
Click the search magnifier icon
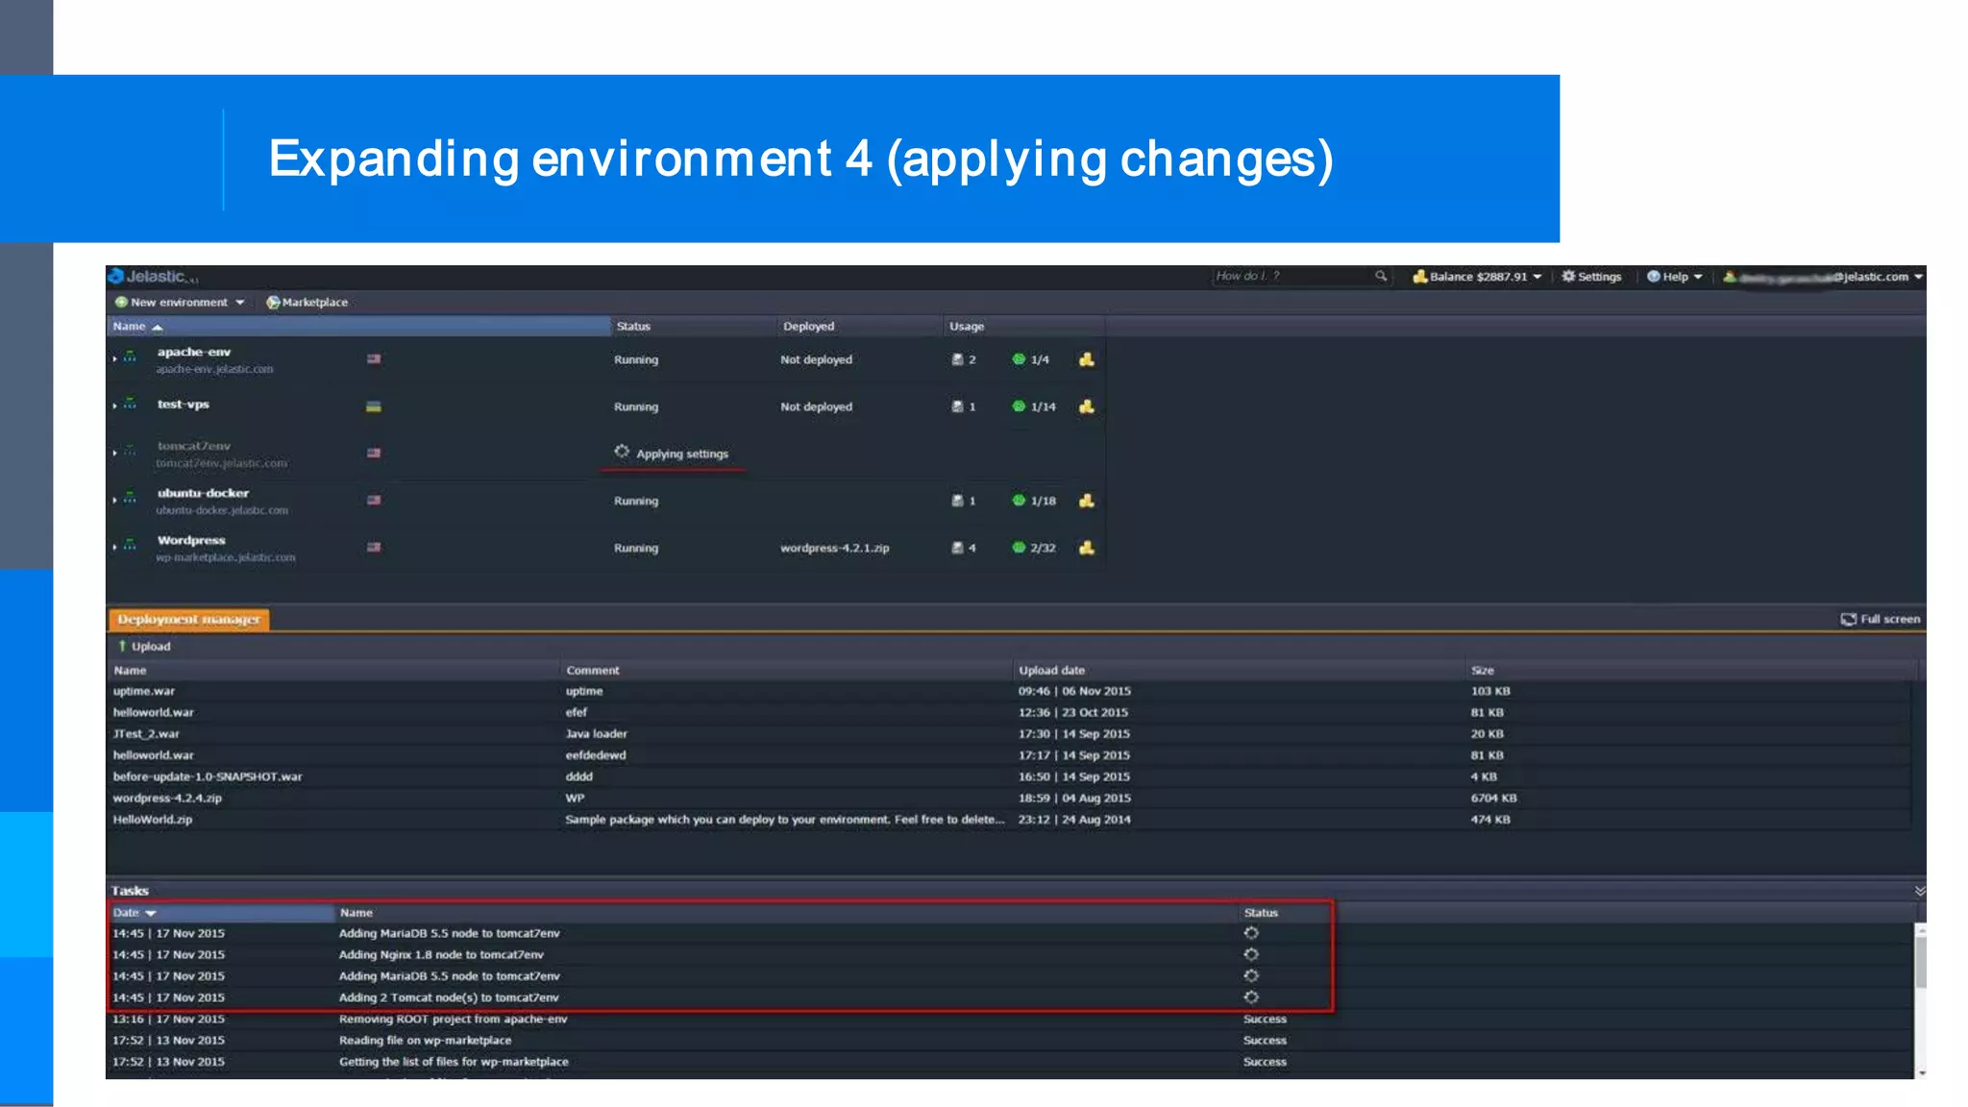coord(1381,276)
